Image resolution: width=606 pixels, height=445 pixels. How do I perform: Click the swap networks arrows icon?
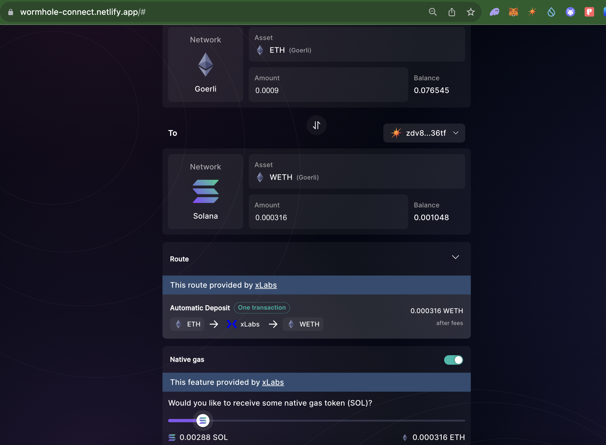316,125
